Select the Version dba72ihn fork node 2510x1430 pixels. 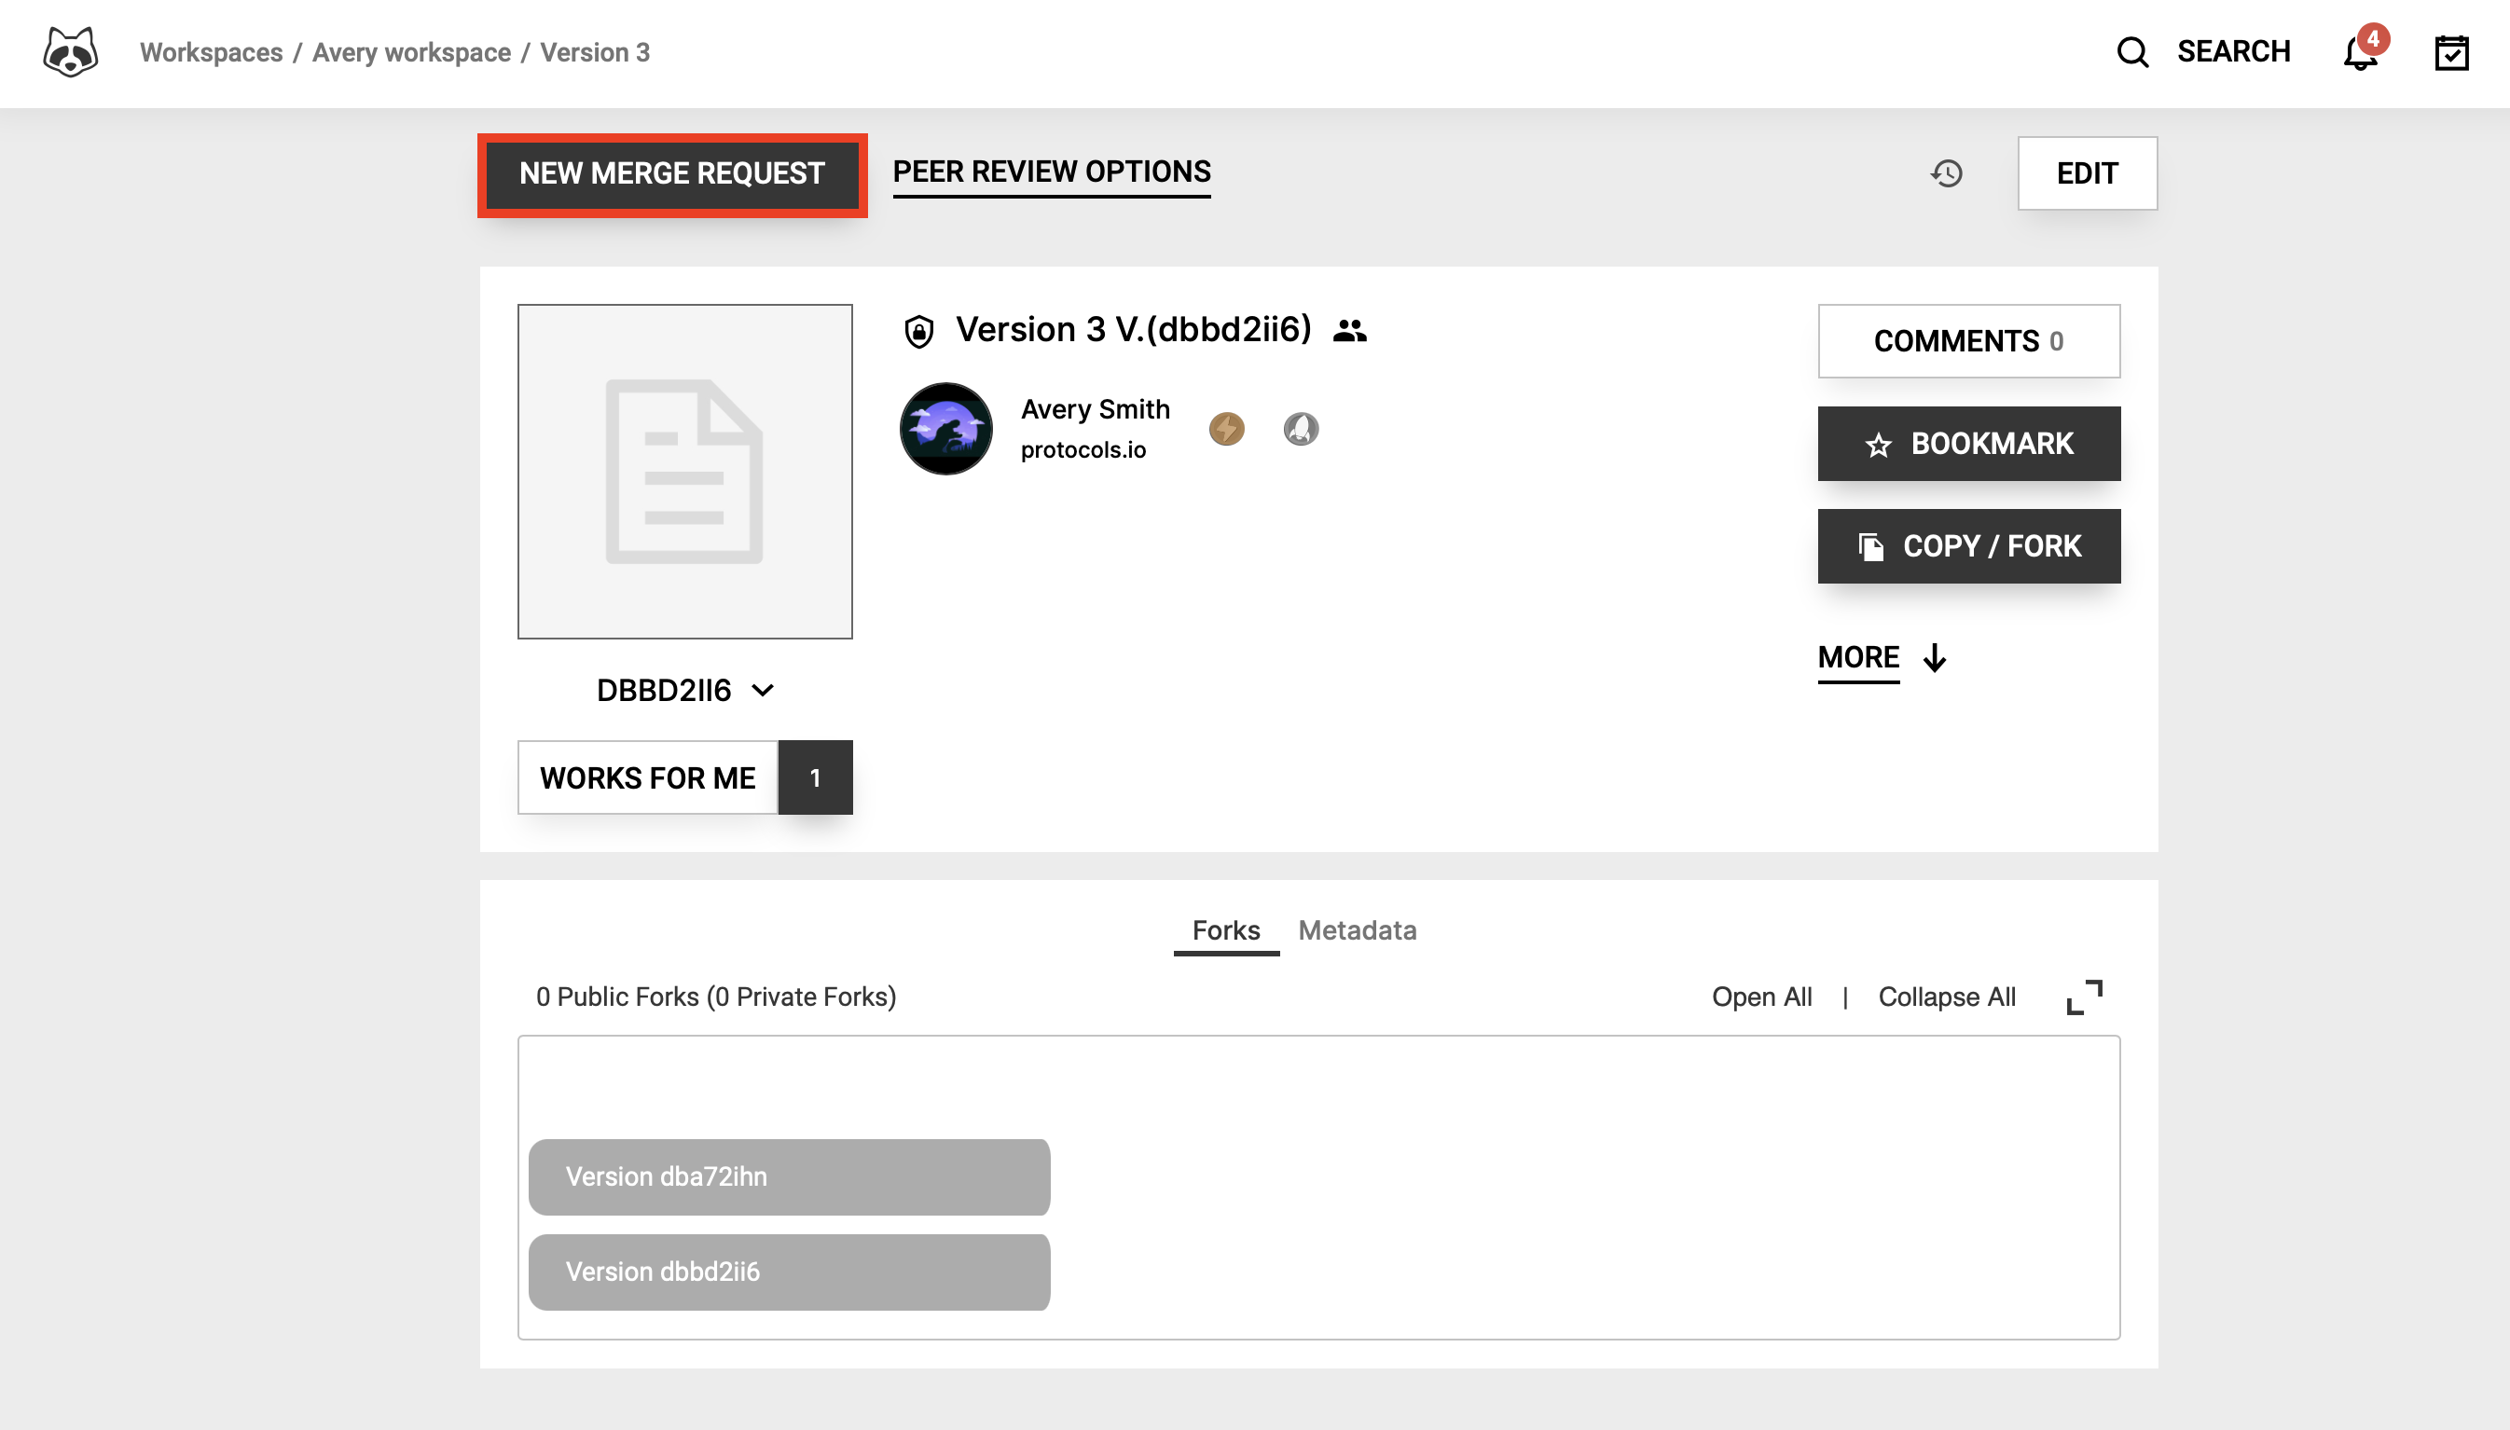(789, 1176)
